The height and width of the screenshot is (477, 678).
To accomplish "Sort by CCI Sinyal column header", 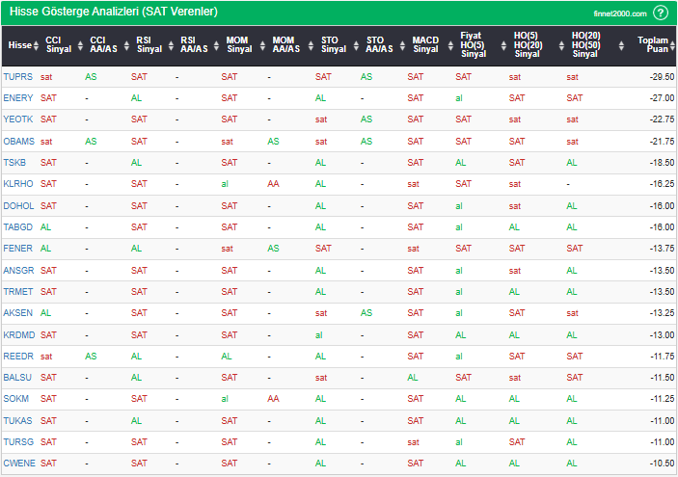I will [58, 45].
